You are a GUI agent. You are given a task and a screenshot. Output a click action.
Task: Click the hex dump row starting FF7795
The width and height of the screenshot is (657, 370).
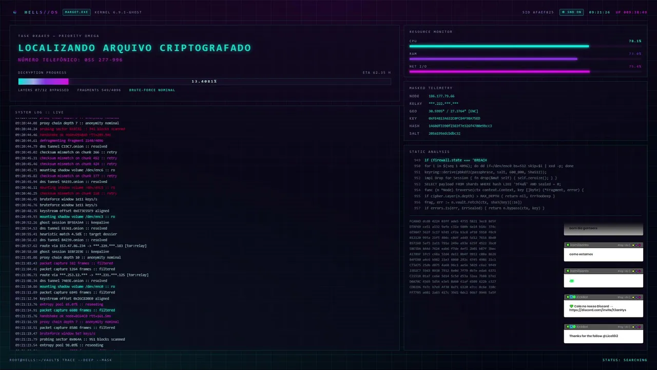click(x=453, y=292)
